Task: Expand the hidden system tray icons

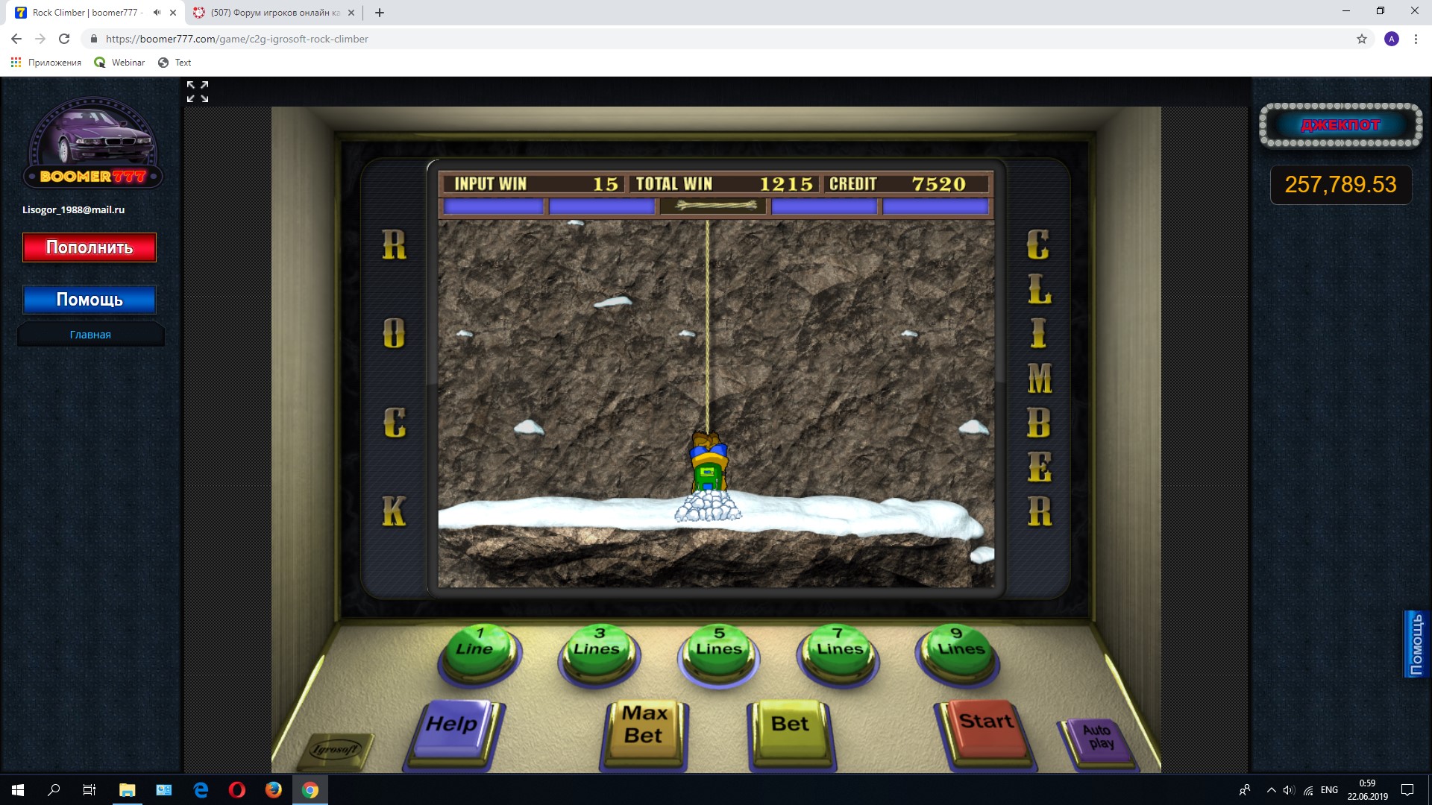Action: pyautogui.click(x=1271, y=790)
